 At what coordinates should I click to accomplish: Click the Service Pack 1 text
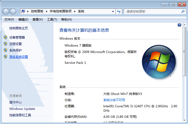[x=75, y=63]
